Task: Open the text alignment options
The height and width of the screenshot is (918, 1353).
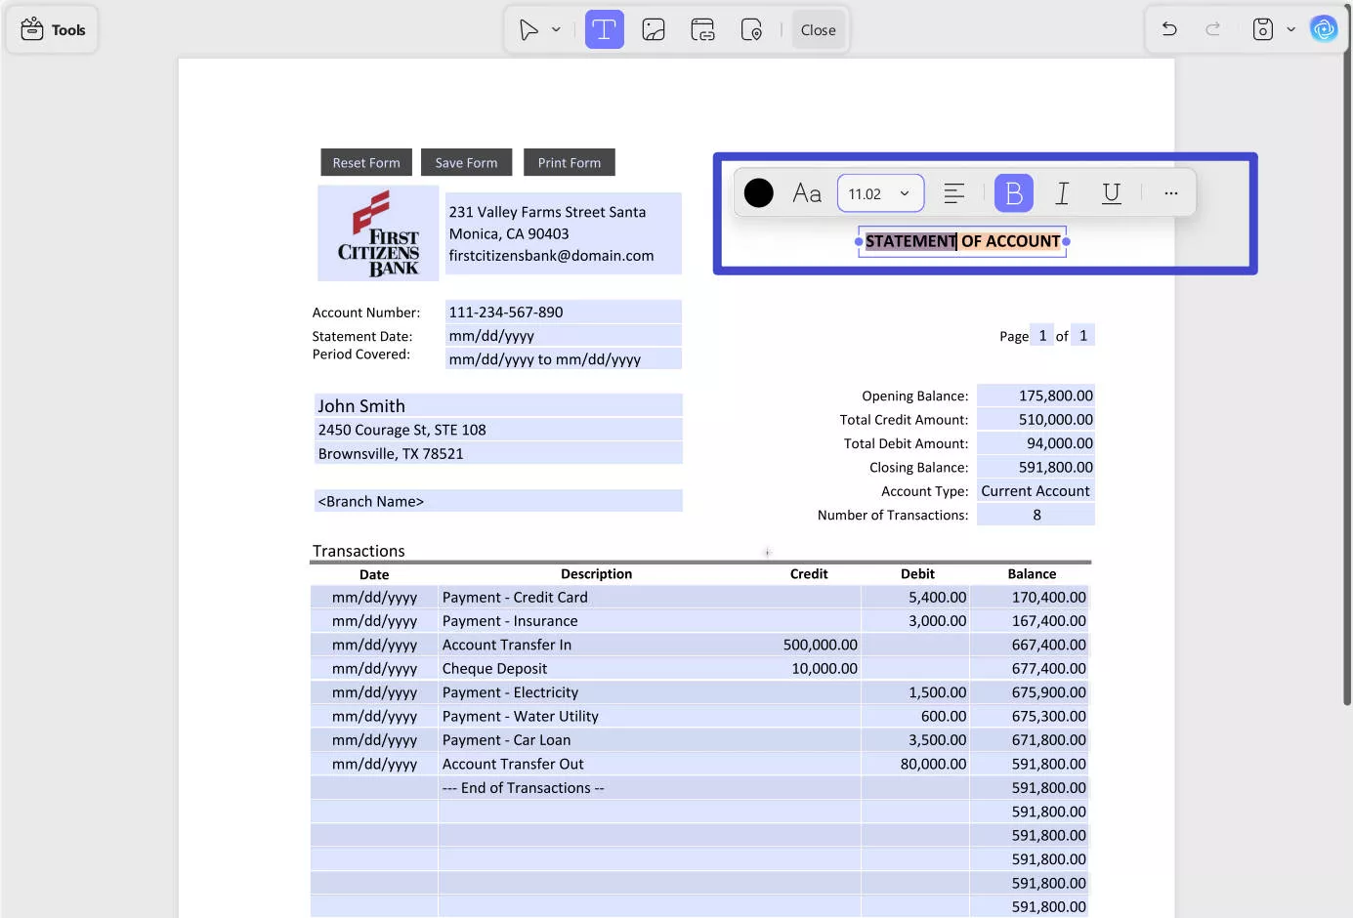Action: pos(954,193)
